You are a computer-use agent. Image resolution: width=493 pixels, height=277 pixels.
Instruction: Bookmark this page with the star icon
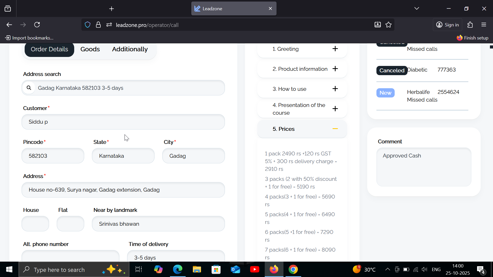pos(388,25)
